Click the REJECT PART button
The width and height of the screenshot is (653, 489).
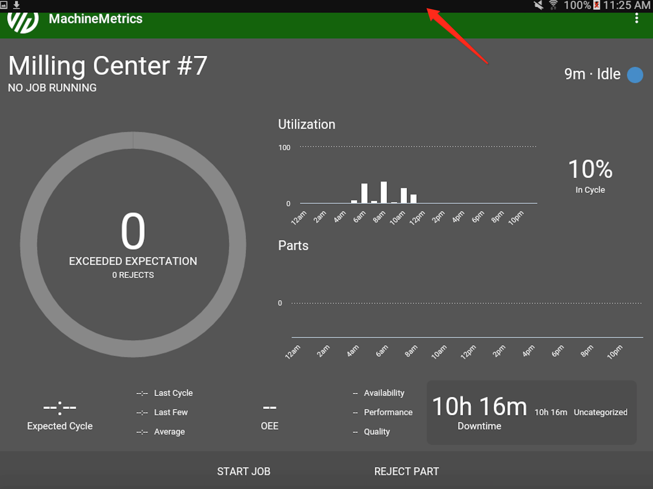coord(406,471)
